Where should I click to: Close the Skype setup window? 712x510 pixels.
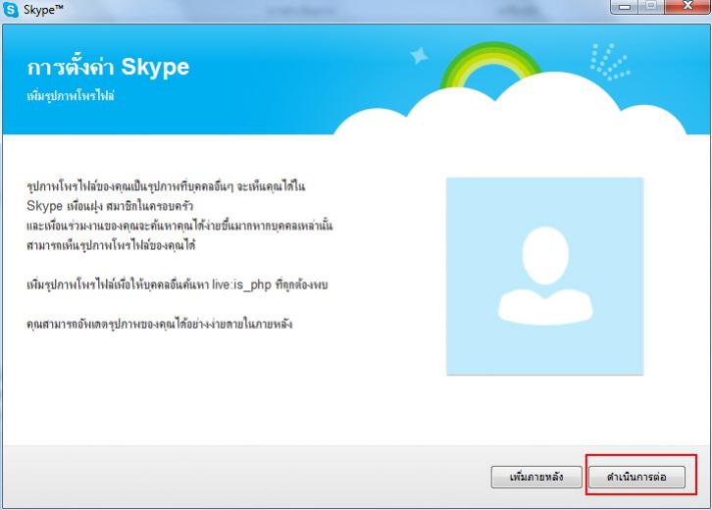click(687, 6)
